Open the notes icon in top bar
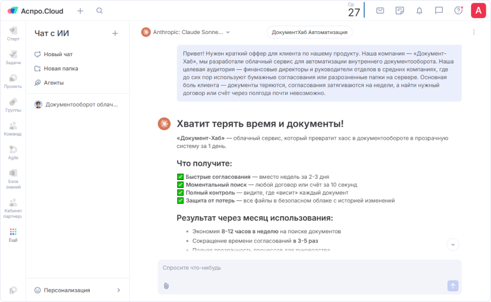This screenshot has height=302, width=491. click(x=400, y=11)
